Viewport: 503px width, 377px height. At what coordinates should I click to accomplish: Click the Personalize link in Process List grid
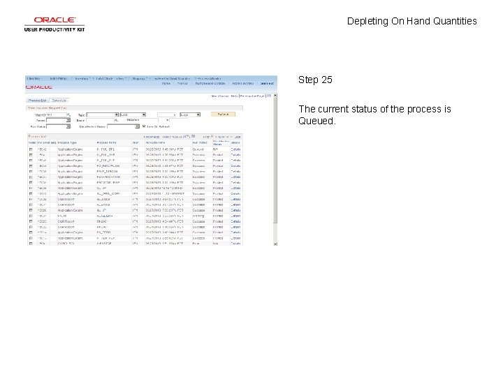152,137
